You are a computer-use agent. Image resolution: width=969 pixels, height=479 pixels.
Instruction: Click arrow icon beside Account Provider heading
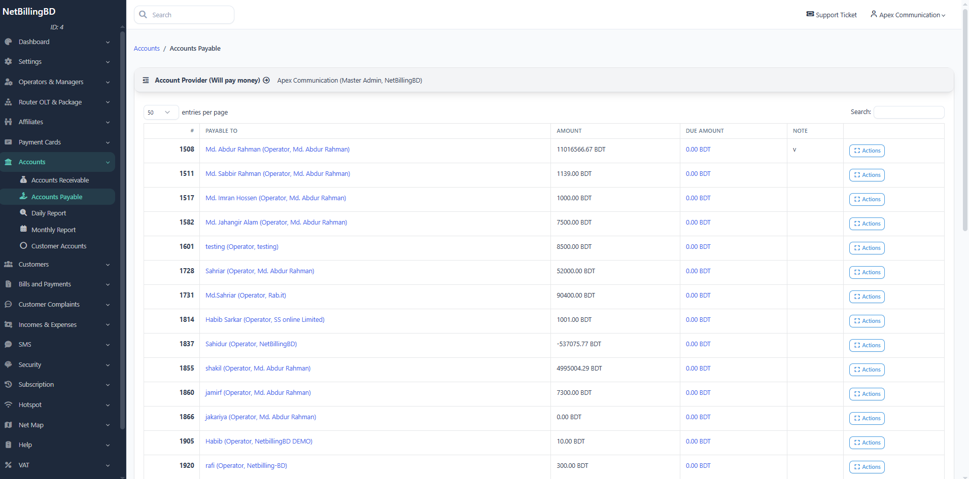click(266, 80)
